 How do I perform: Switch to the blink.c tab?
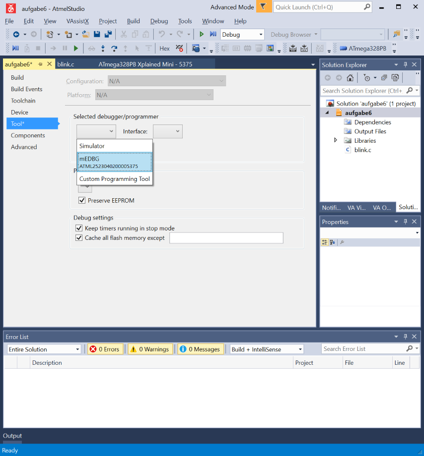click(66, 64)
